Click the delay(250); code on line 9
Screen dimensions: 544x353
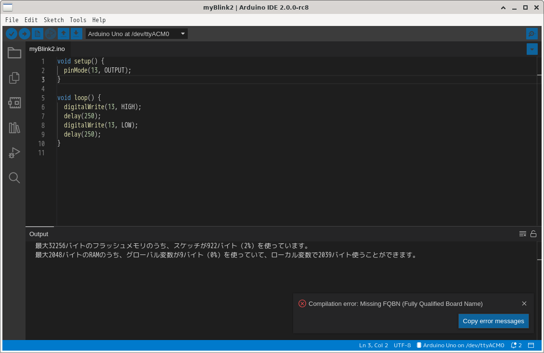point(82,134)
